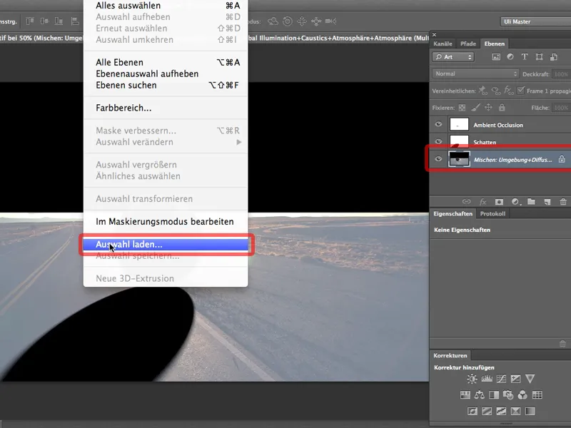The width and height of the screenshot is (571, 428).
Task: Open the Uli Master workspace dropdown
Action: pos(535,22)
